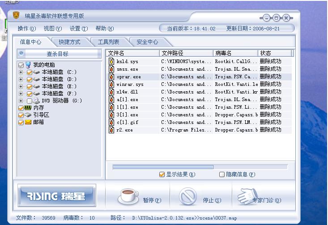Select the 信息中心 tab
Screen dimensions: 328x225
click(x=30, y=42)
